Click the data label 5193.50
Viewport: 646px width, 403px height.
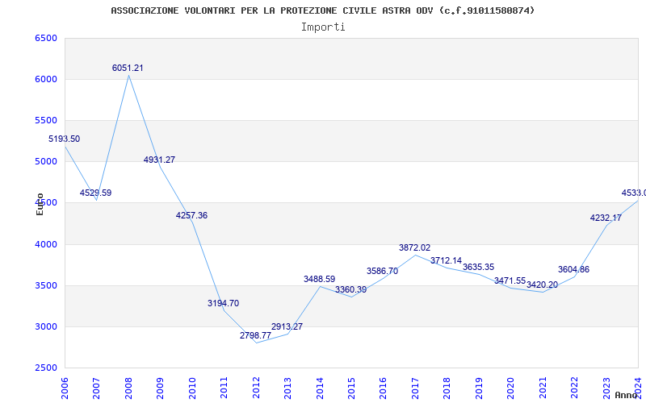pos(65,139)
